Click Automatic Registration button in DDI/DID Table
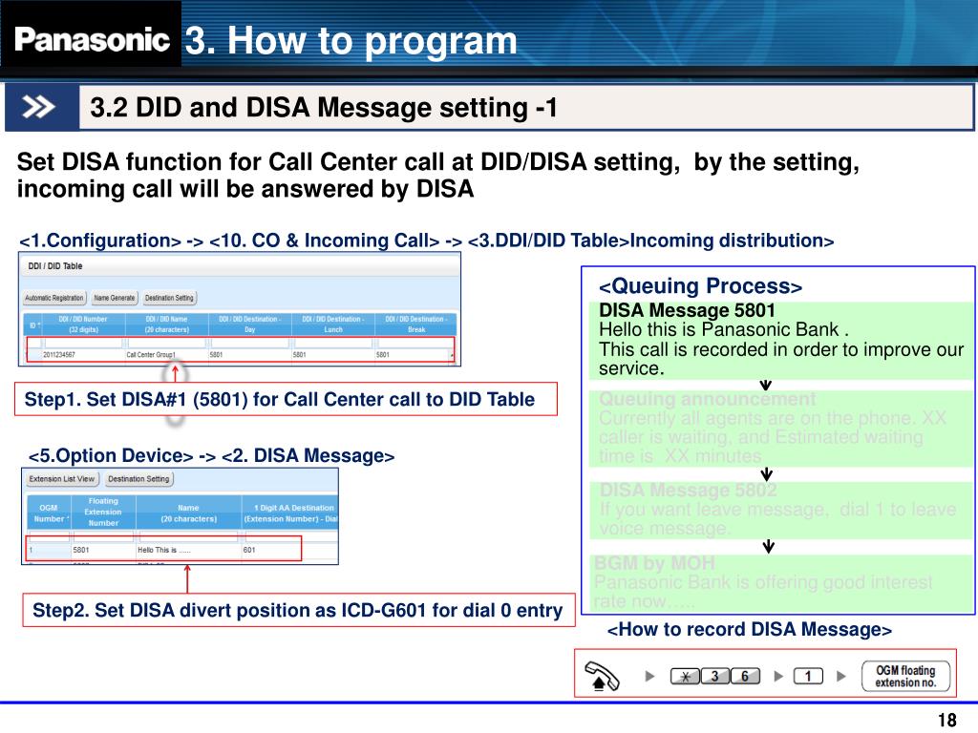 pyautogui.click(x=54, y=298)
